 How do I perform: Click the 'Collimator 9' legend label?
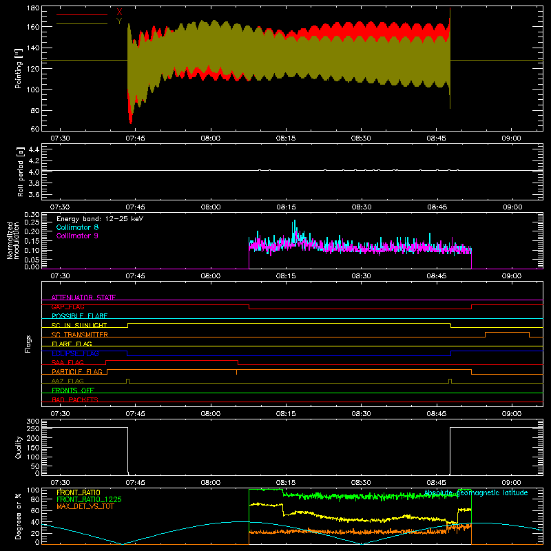77,236
